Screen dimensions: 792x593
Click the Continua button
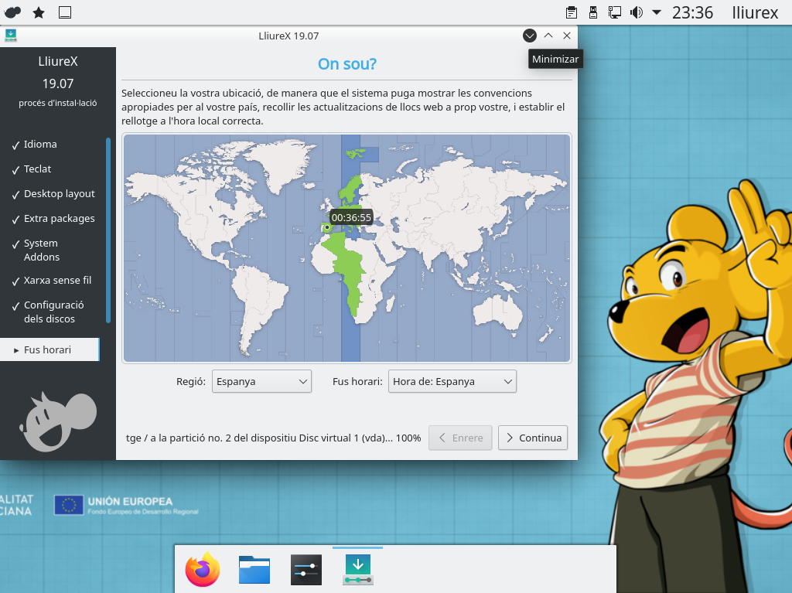[533, 438]
